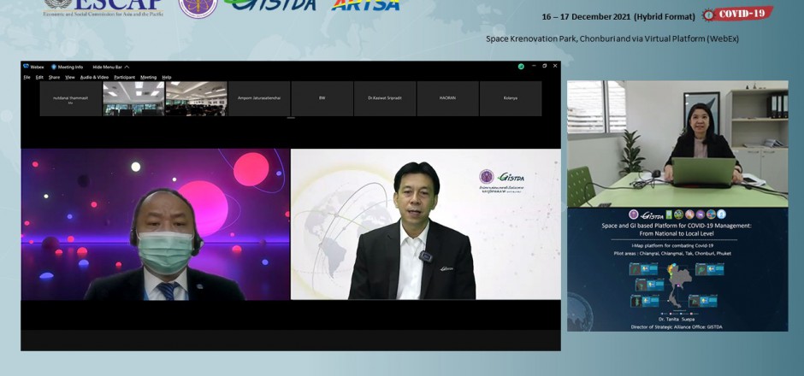
Task: Restore the Webex window size
Action: coord(544,66)
